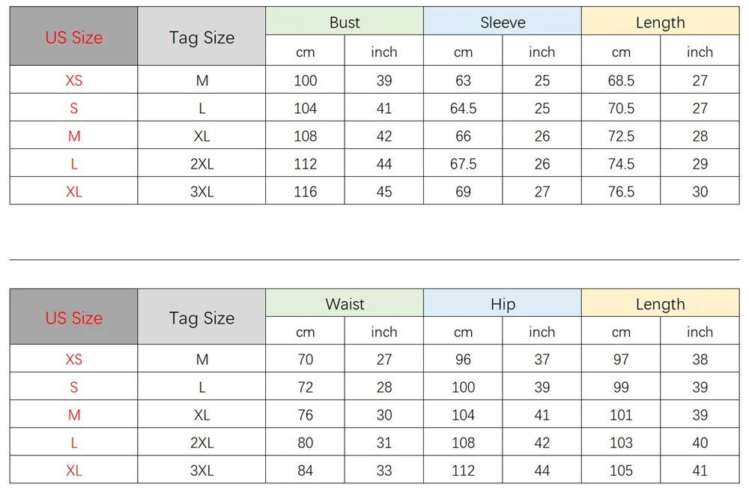The height and width of the screenshot is (490, 749).
Task: Click the Length header in the bottom table
Action: pos(660,304)
